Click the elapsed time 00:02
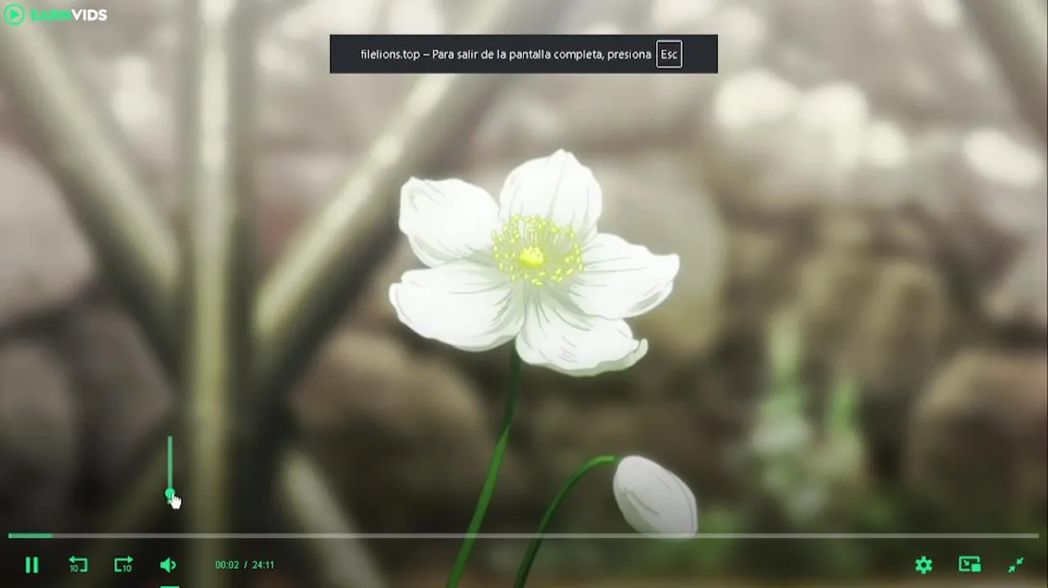The width and height of the screenshot is (1048, 588). pos(227,565)
